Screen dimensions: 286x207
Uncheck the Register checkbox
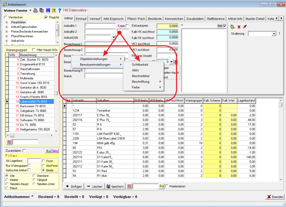(46, 17)
